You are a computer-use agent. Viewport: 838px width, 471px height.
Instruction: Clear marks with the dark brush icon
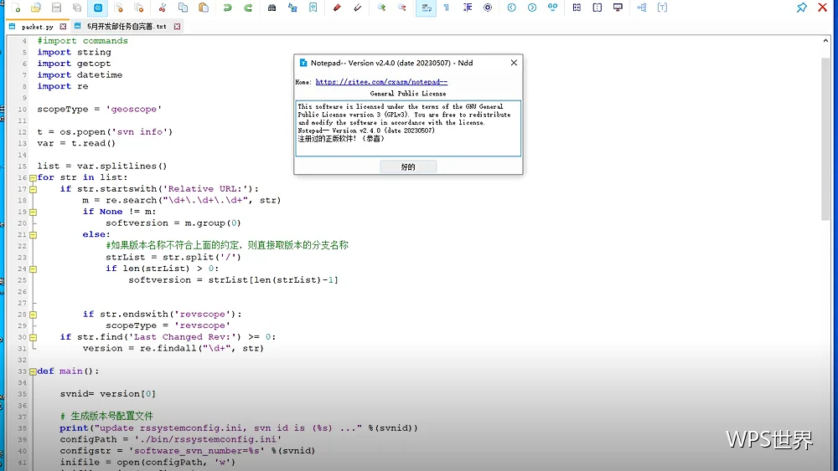click(x=357, y=8)
